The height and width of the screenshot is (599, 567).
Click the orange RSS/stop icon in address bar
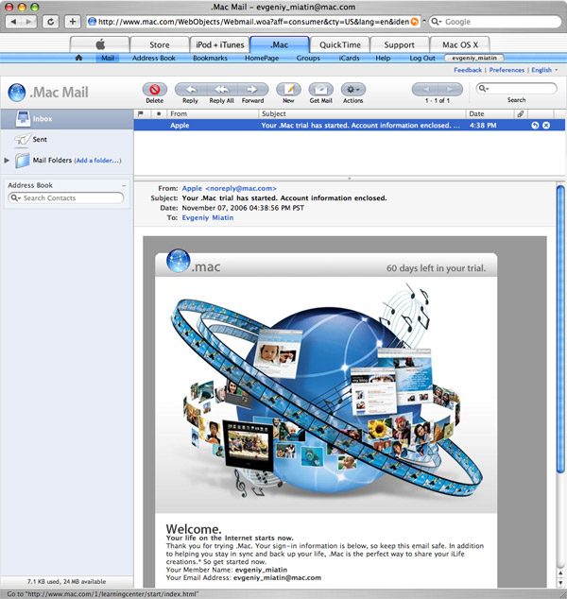pyautogui.click(x=415, y=22)
